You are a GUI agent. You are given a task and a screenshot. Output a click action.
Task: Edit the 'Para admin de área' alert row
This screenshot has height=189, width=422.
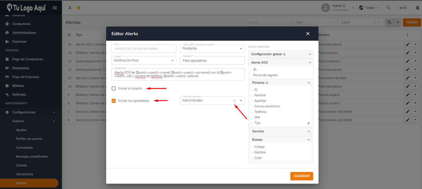pos(408,78)
